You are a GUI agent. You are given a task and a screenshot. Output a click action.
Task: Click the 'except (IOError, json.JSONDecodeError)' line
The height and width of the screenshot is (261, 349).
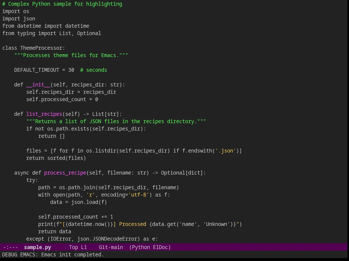tap(92, 239)
